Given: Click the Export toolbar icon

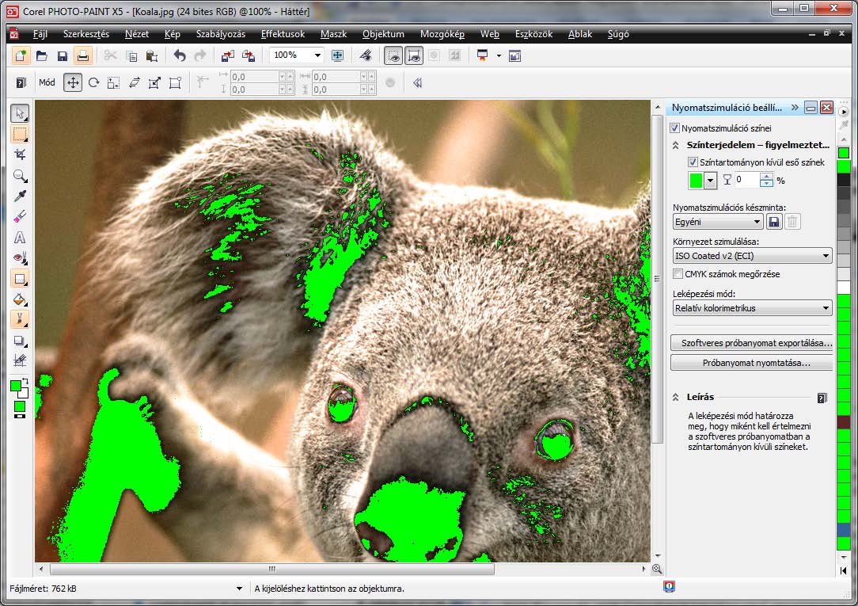Looking at the screenshot, I should point(249,55).
